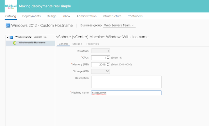The width and height of the screenshot is (209, 126).
Task: Select WindowsWithHostname in the tree
Action: pyautogui.click(x=30, y=43)
